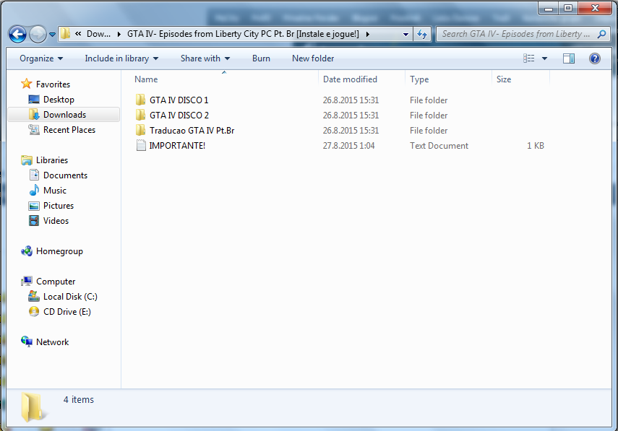Select the GTA IV DISCO 1 folder icon

click(x=140, y=100)
